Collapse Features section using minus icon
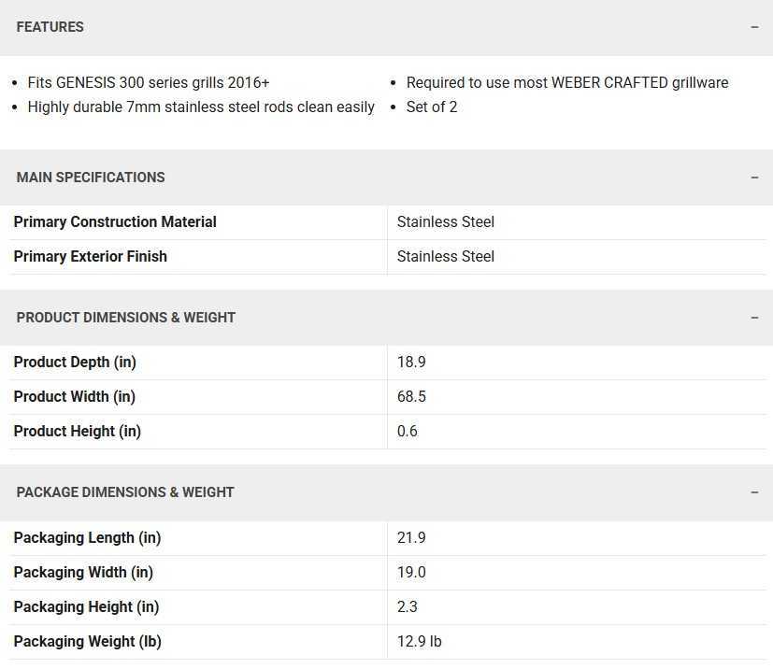773x669 pixels. point(754,27)
